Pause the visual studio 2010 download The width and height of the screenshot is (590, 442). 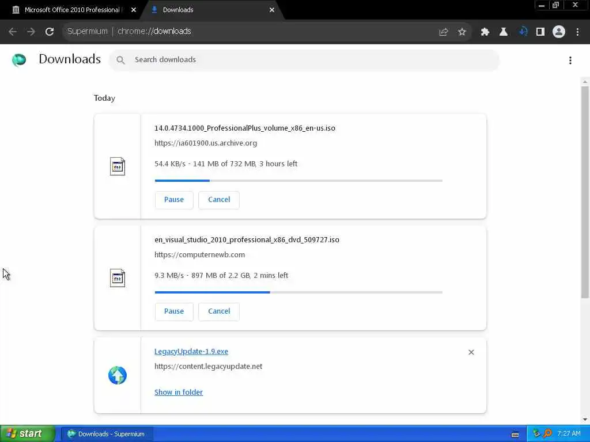click(174, 311)
